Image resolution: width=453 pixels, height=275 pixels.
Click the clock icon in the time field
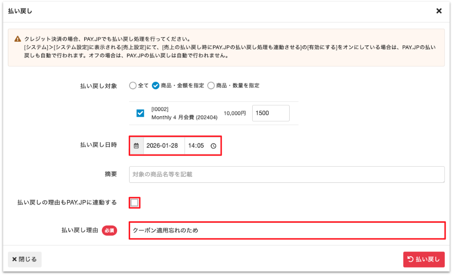tap(213, 145)
